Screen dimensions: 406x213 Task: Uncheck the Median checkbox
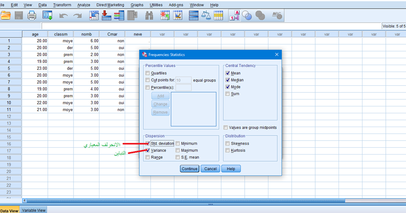point(228,80)
